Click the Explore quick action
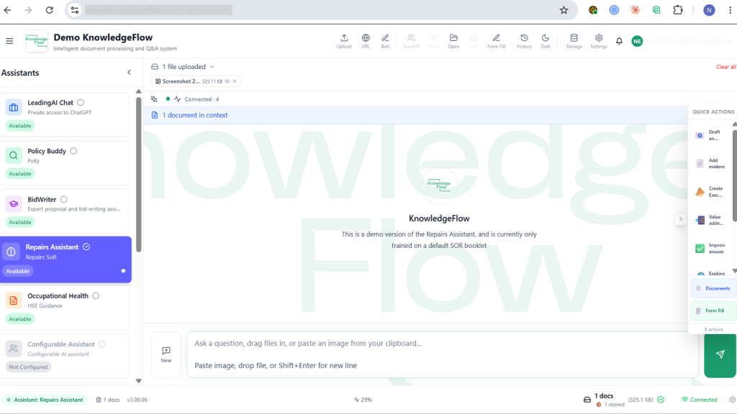This screenshot has height=414, width=737. [710, 273]
